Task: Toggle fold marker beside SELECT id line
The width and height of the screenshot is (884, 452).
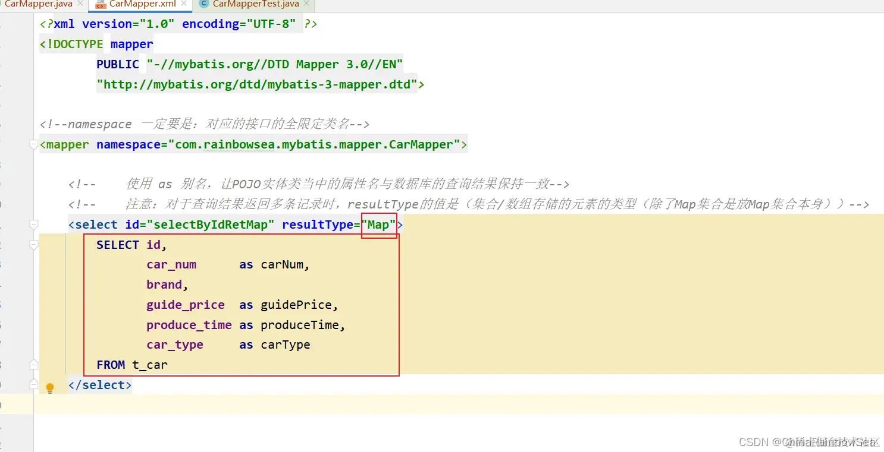Action: 34,245
